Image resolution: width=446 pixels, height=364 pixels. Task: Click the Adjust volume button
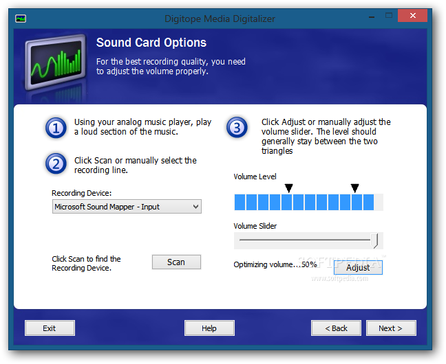[358, 267]
